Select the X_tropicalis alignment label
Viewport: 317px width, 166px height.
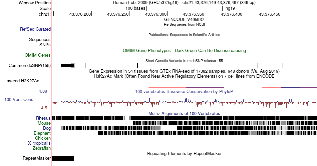click(x=39, y=143)
